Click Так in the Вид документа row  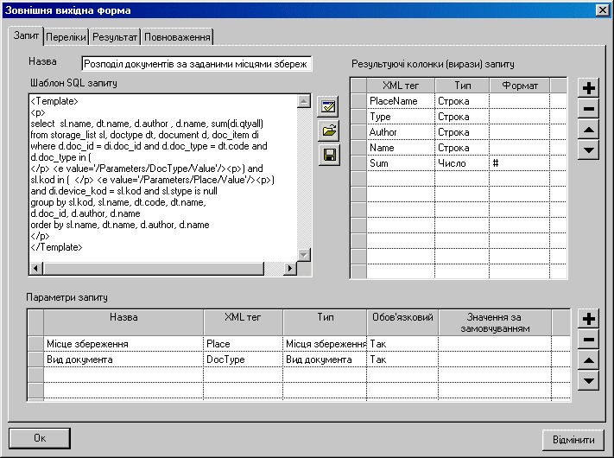click(402, 359)
